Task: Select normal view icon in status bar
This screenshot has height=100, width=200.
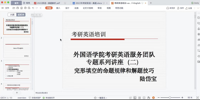Action: (135, 98)
